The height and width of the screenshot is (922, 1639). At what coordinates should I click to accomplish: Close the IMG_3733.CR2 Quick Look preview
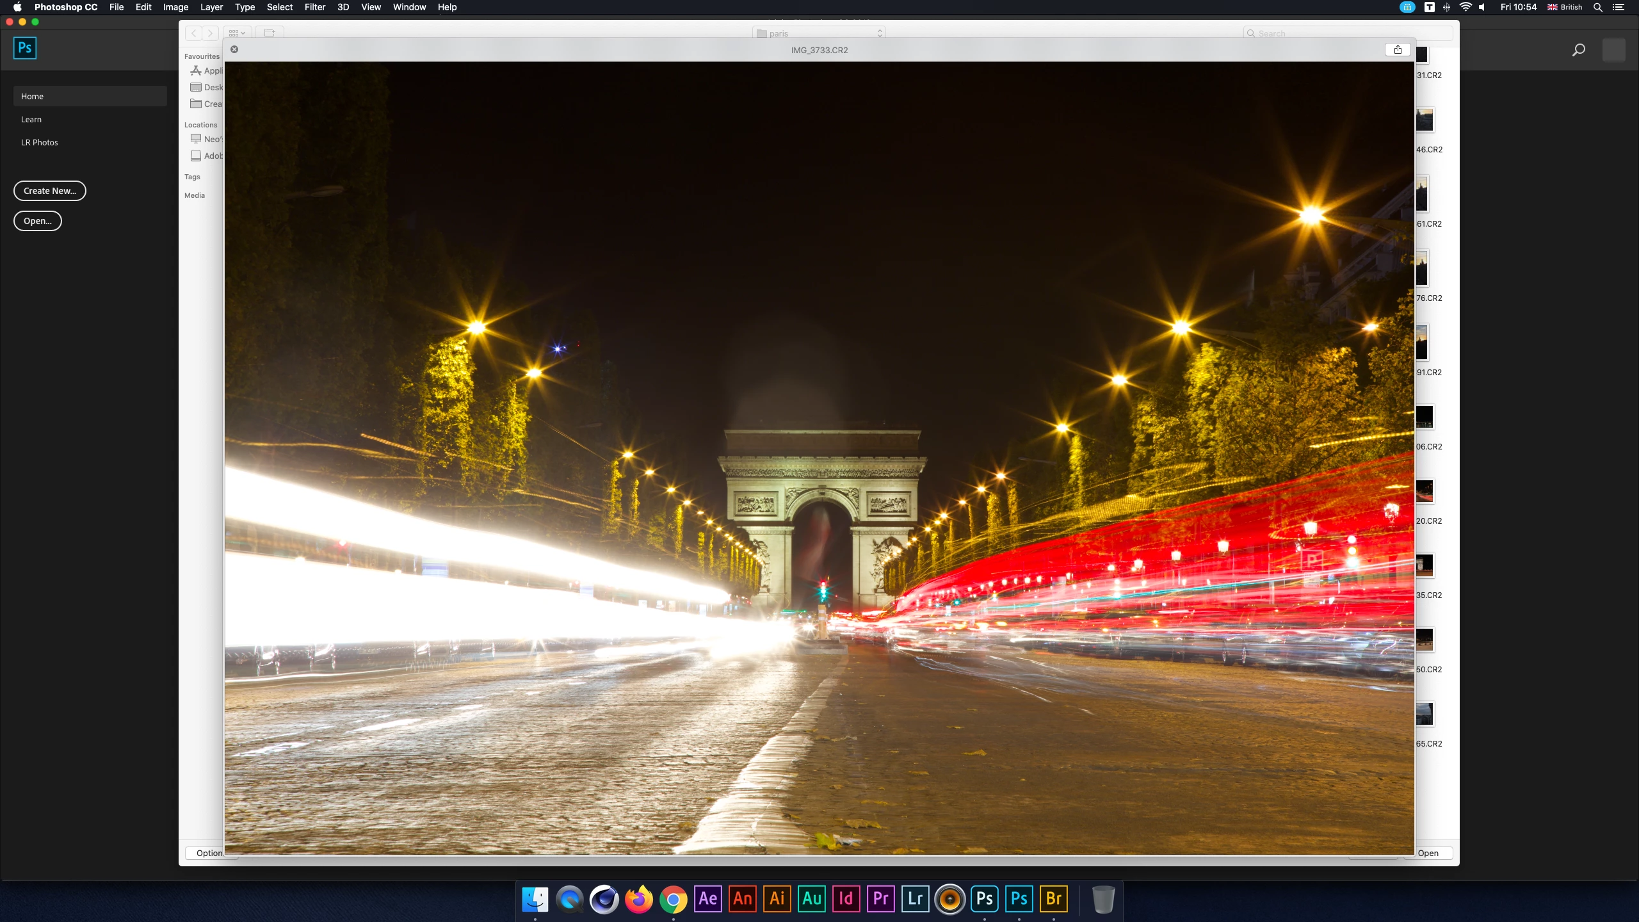tap(234, 49)
